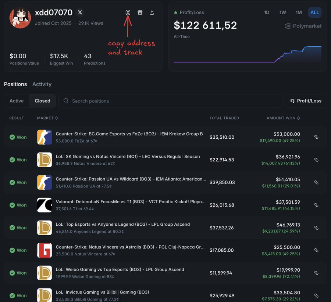Click the profit/loss chart line
Viewport: 331px width, 302px height.
pyautogui.click(x=248, y=54)
